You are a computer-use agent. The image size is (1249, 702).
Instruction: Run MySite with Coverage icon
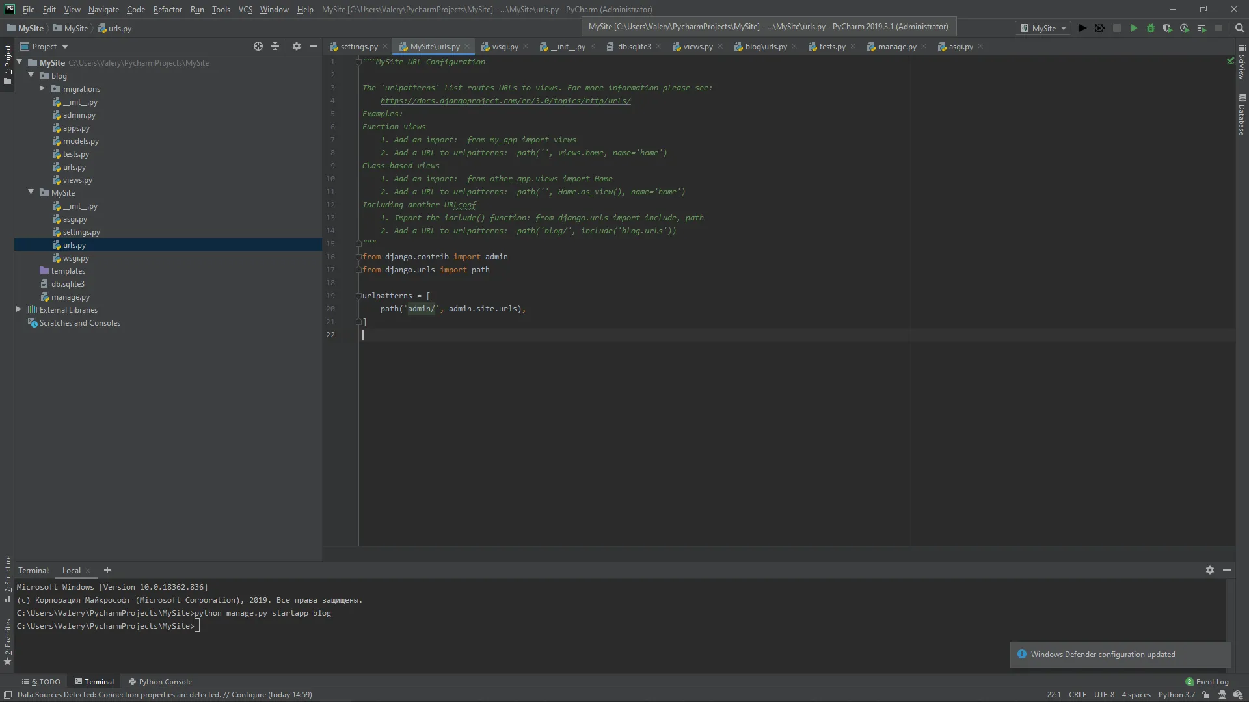click(x=1168, y=28)
